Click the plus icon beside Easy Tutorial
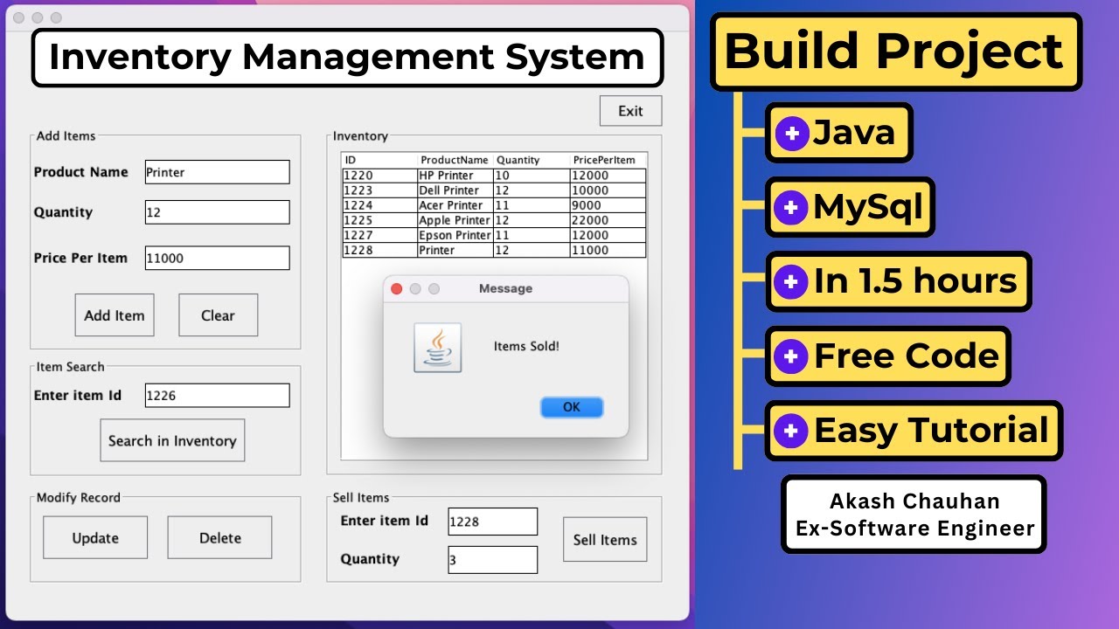 tap(791, 431)
